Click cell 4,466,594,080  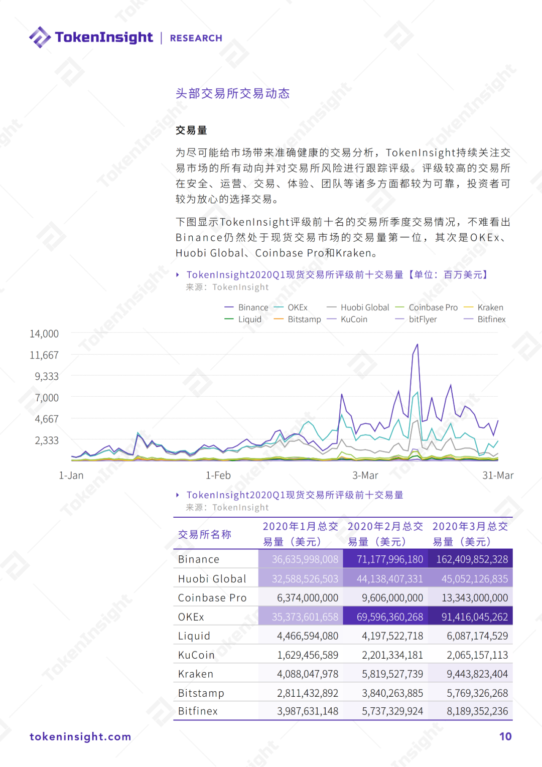click(x=301, y=636)
